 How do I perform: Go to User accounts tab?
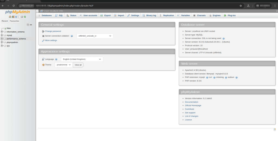coord(88,15)
